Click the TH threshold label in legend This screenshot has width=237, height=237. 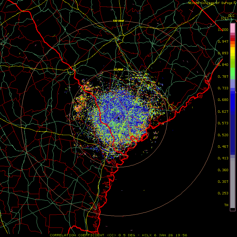click(x=226, y=205)
